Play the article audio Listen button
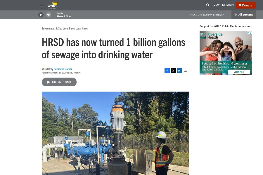The image size is (263, 175). pyautogui.click(x=59, y=82)
